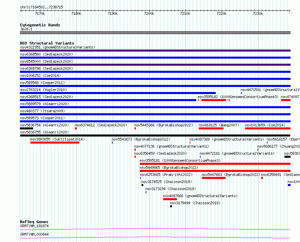The image size is (300, 242).
Task: Click the 3p26.1 cytogenetic band bar
Action: pyautogui.click(x=155, y=33)
